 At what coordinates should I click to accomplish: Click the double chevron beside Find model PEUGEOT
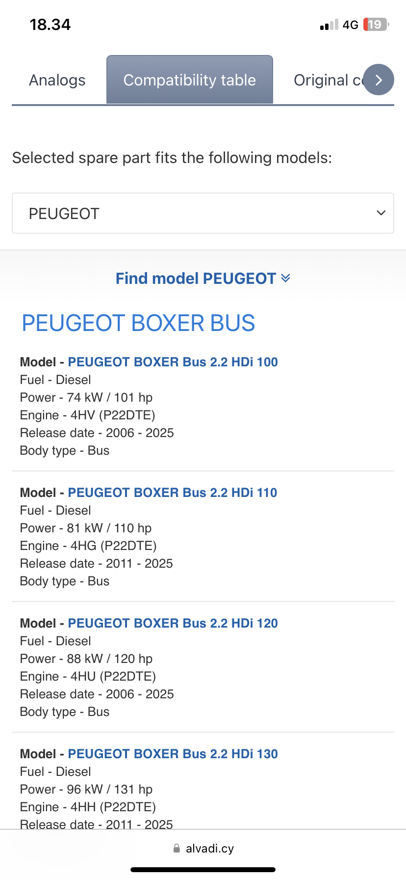point(285,278)
